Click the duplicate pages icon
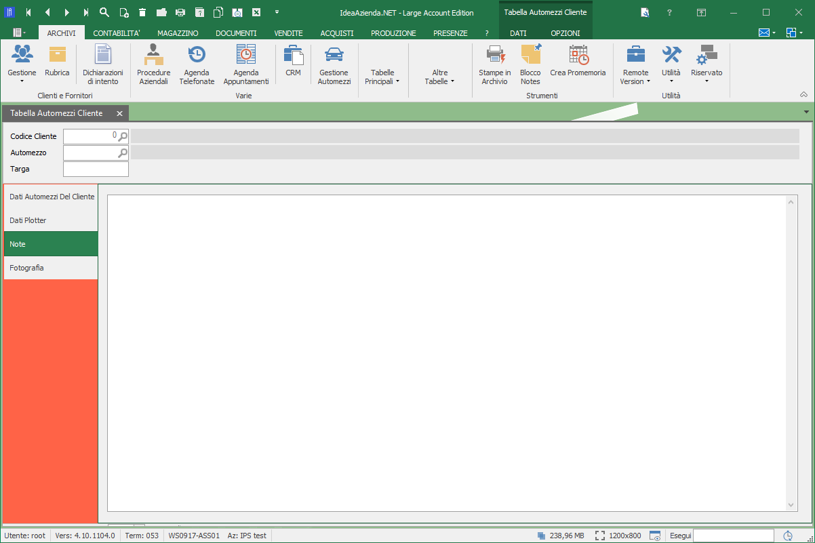815x543 pixels. point(218,12)
